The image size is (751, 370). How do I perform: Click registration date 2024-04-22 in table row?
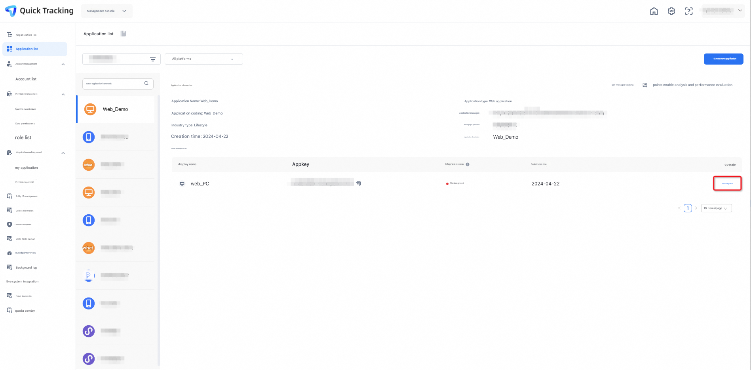(546, 184)
